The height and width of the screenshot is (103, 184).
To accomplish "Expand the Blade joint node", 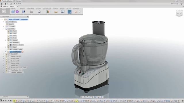I will pos(6,47).
